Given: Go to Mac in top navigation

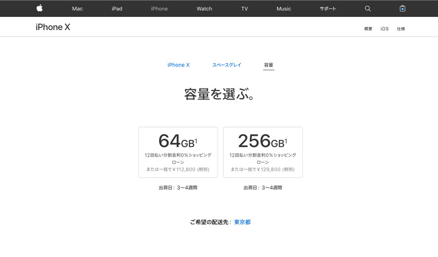Looking at the screenshot, I should pos(77,8).
